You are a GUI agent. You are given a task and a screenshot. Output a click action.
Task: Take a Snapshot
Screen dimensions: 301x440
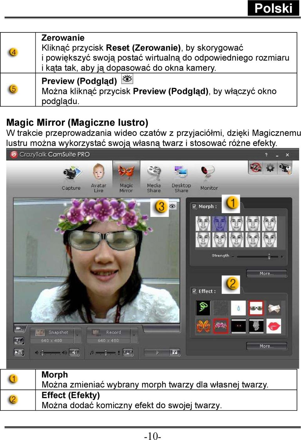coord(52,332)
